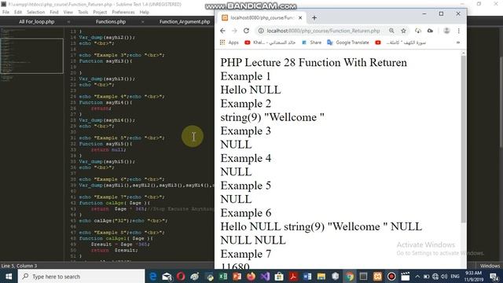The width and height of the screenshot is (503, 283).
Task: Click Chrome forward navigation arrow
Action: pos(234,31)
